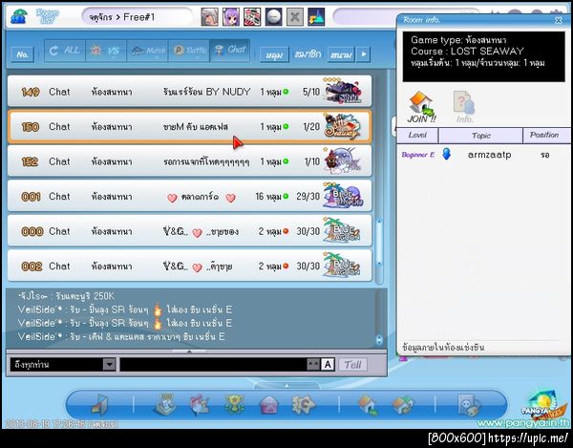The image size is (573, 448).
Task: Click player name armzaatp in Room info
Action: click(489, 154)
